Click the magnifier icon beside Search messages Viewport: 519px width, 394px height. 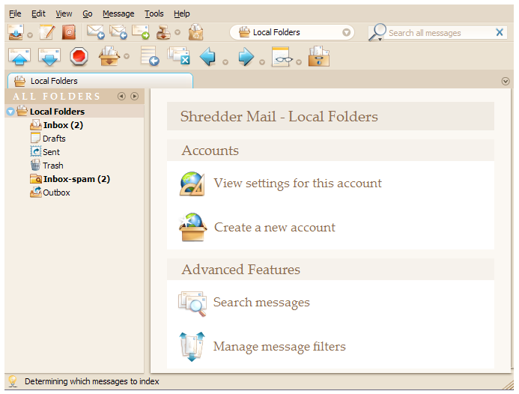[x=192, y=303]
